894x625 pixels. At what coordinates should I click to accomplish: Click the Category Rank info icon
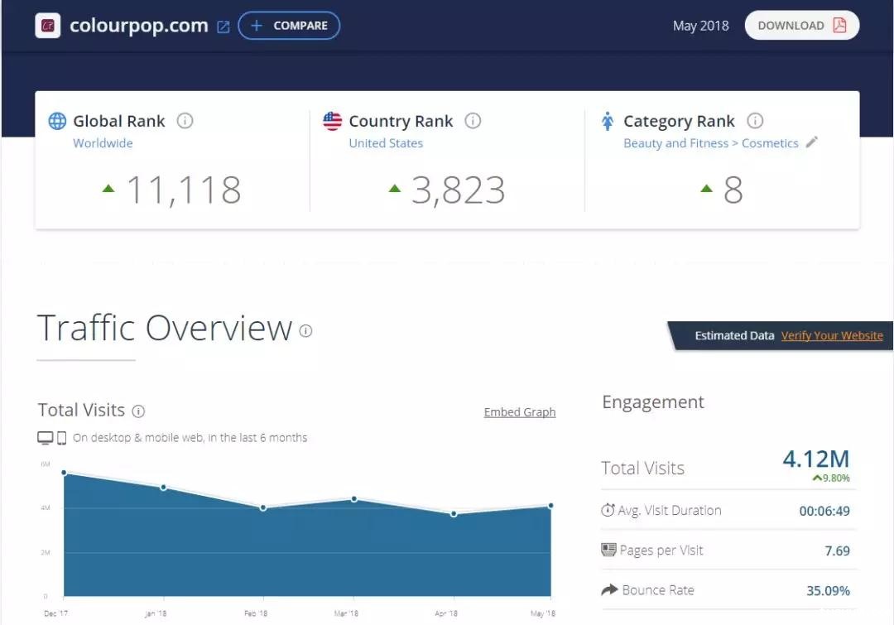[x=755, y=121]
